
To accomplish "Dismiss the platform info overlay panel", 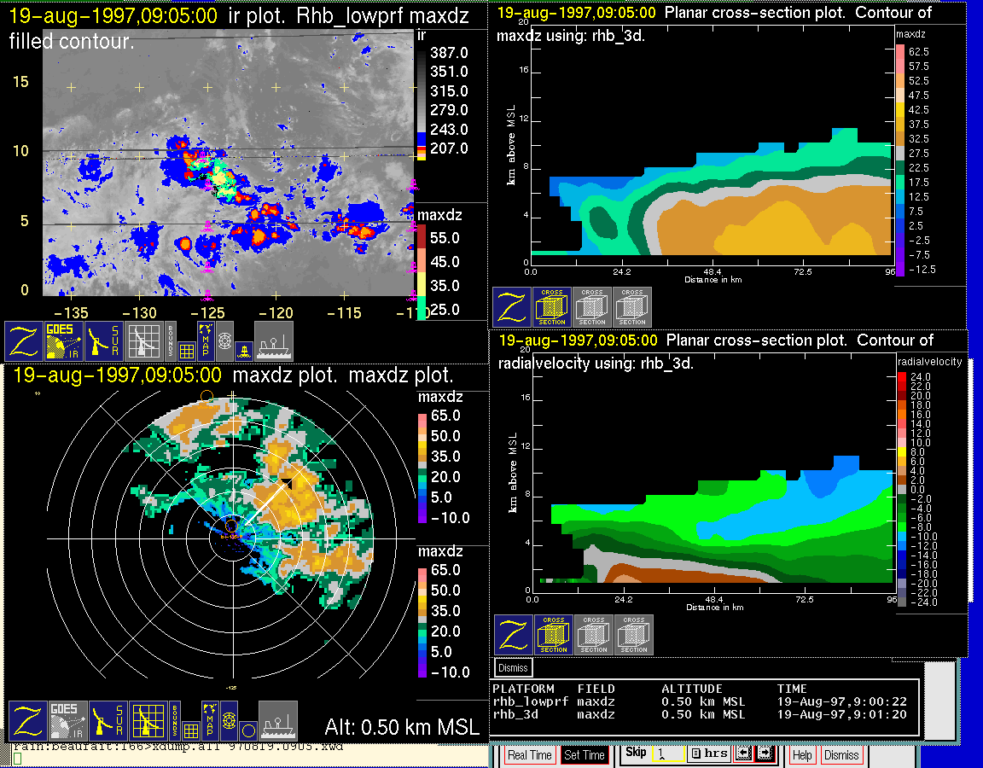I will 514,667.
